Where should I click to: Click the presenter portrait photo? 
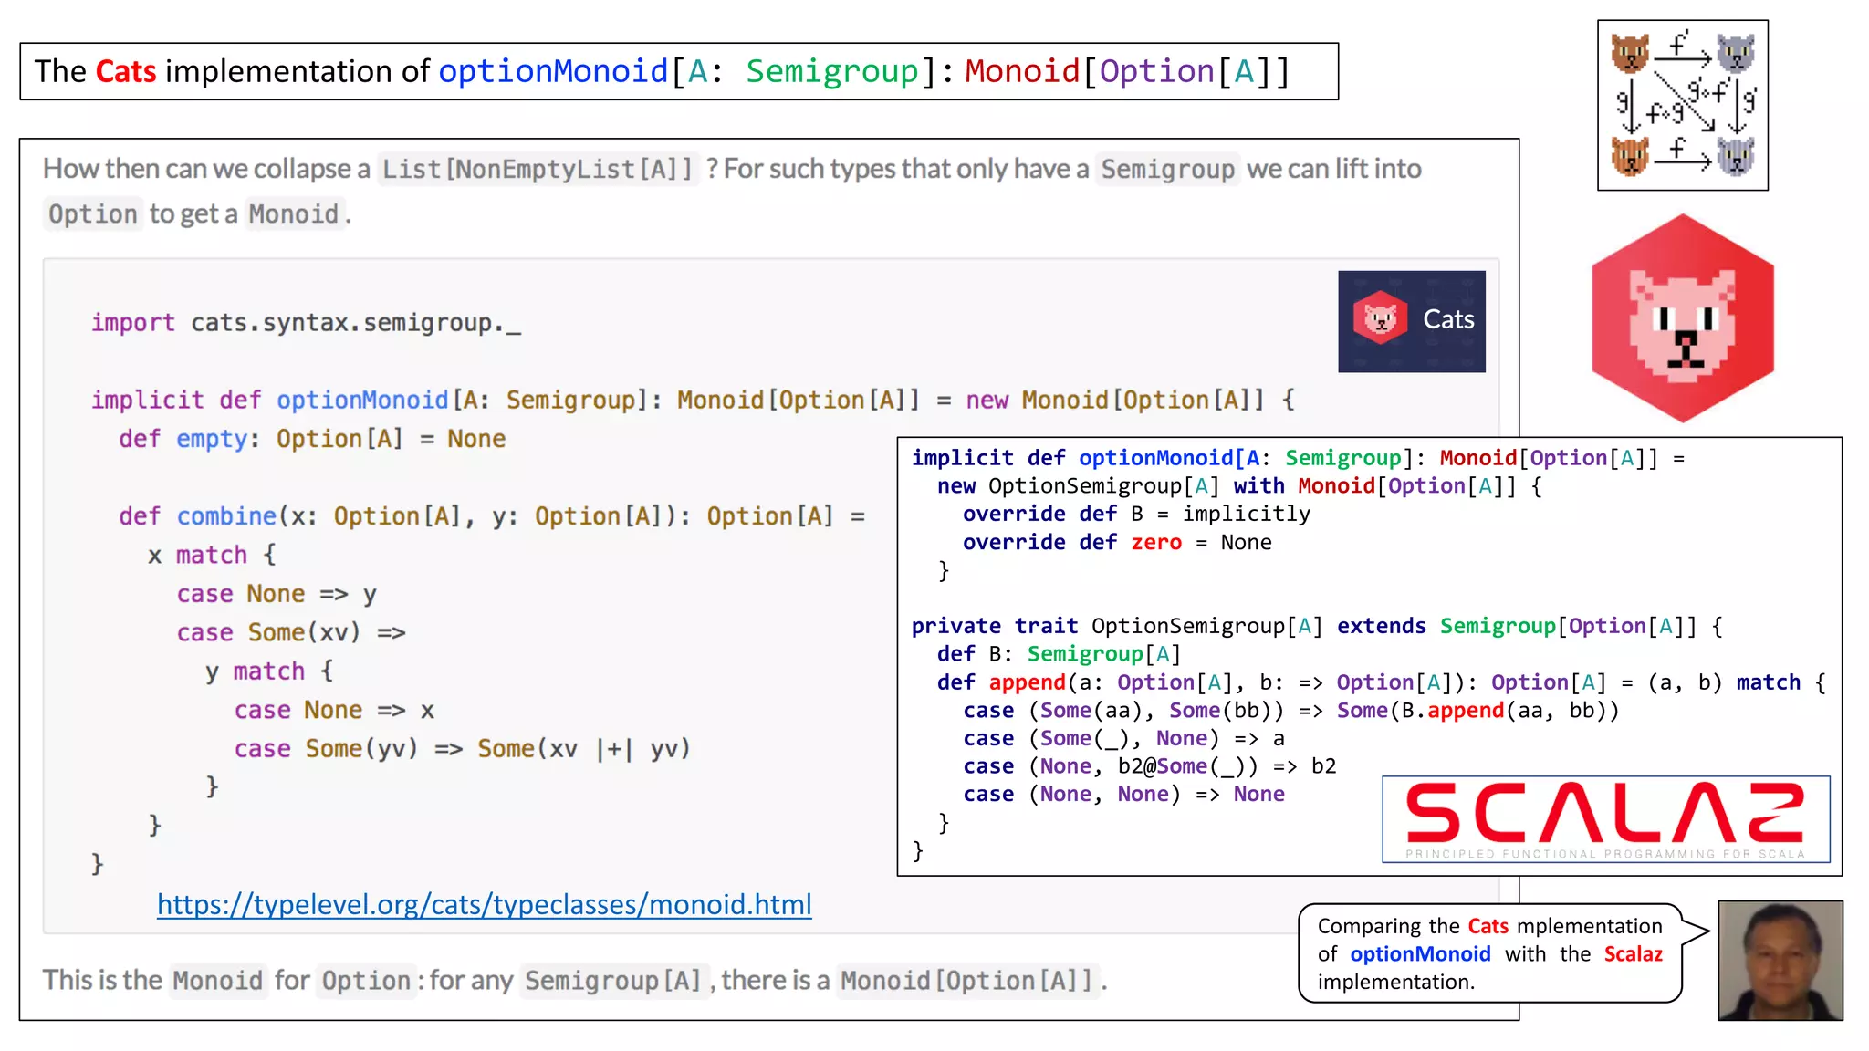[x=1780, y=960]
